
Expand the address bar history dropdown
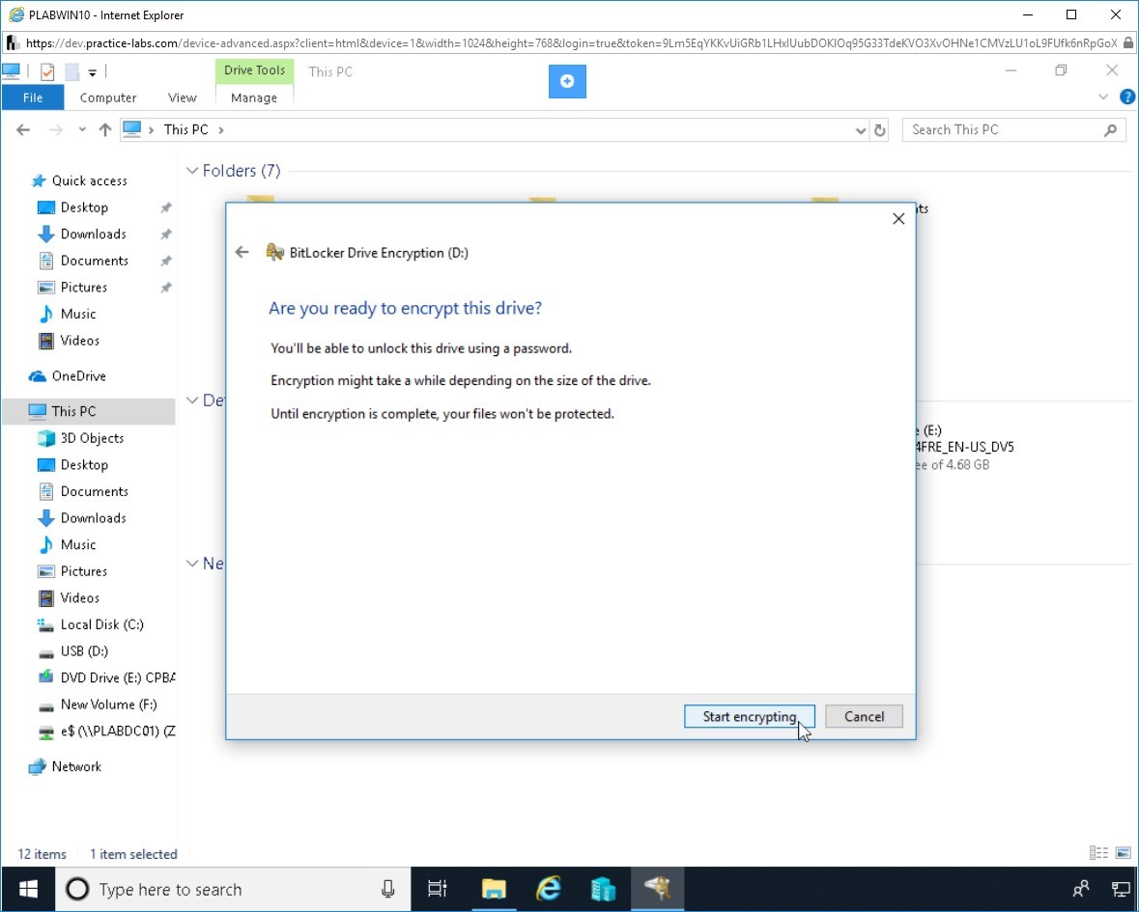coord(861,130)
